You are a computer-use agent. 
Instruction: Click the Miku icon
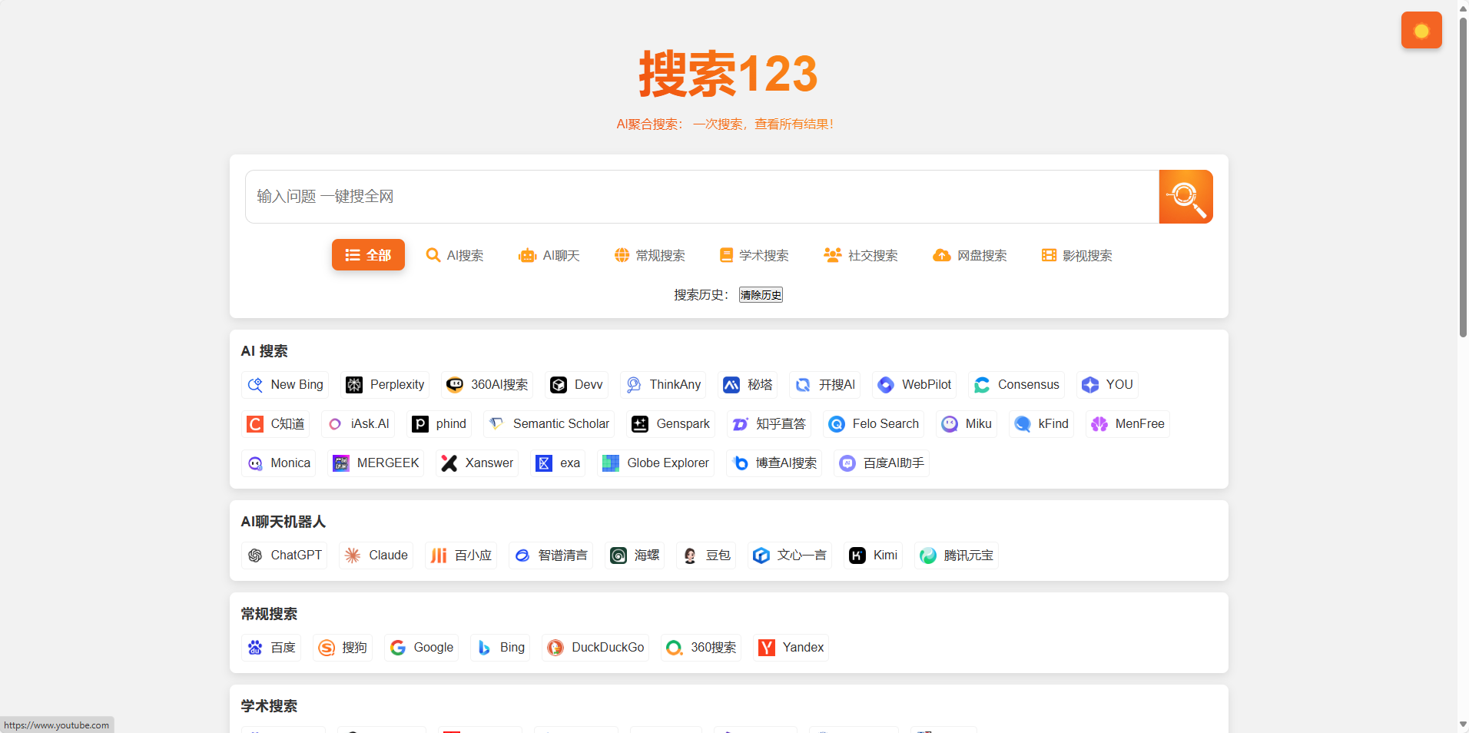pyautogui.click(x=950, y=424)
